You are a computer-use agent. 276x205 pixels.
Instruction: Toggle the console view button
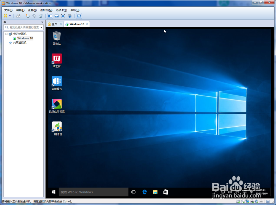point(79,16)
